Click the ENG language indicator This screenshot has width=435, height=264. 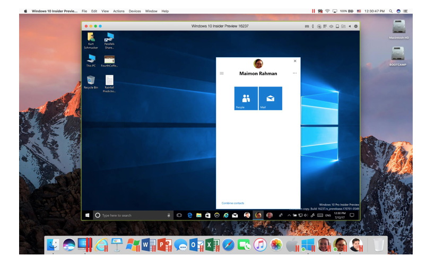click(328, 215)
